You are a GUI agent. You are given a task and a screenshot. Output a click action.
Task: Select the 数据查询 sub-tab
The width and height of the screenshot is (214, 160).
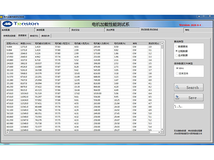pos(23,35)
